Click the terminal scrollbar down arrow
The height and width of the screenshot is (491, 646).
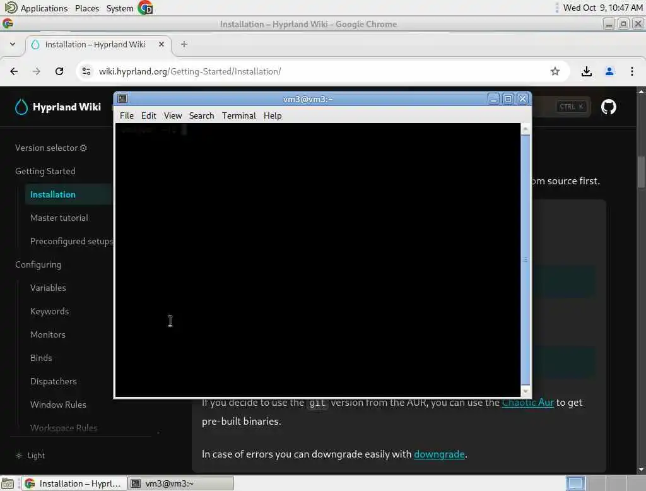coord(526,391)
